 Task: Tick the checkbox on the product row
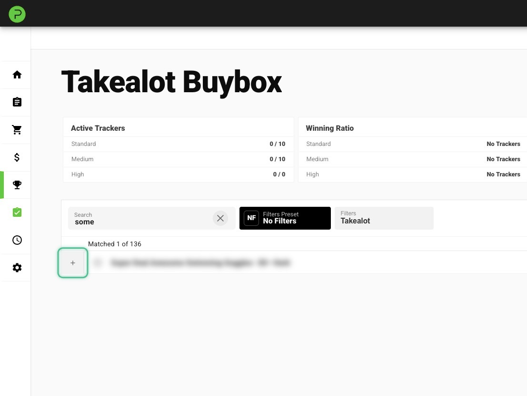tap(98, 262)
